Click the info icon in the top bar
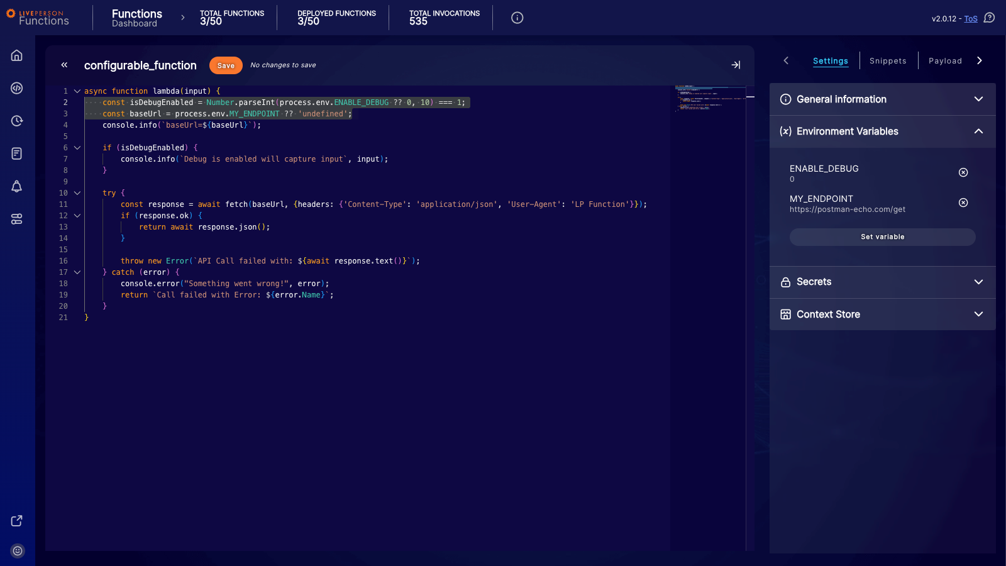The height and width of the screenshot is (566, 1006). tap(517, 18)
